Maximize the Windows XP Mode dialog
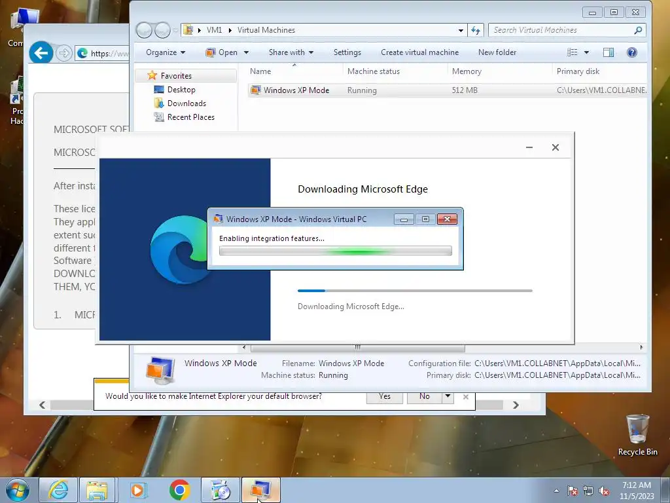Image resolution: width=670 pixels, height=503 pixels. 425,219
